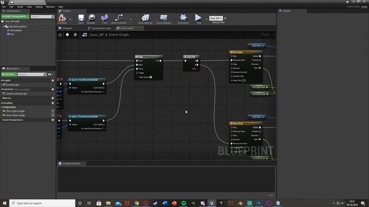
Task: Add a new macro with the plus icon
Action: point(52,98)
